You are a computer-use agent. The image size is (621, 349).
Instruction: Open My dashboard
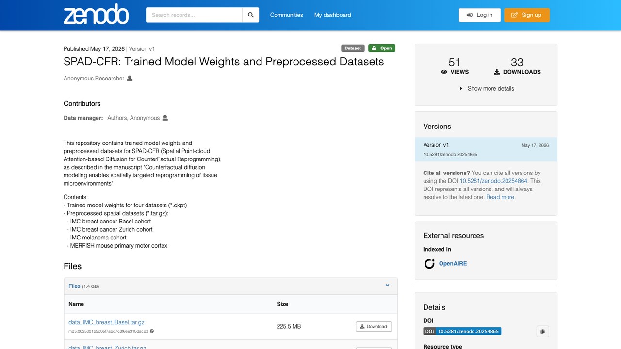[x=333, y=15]
